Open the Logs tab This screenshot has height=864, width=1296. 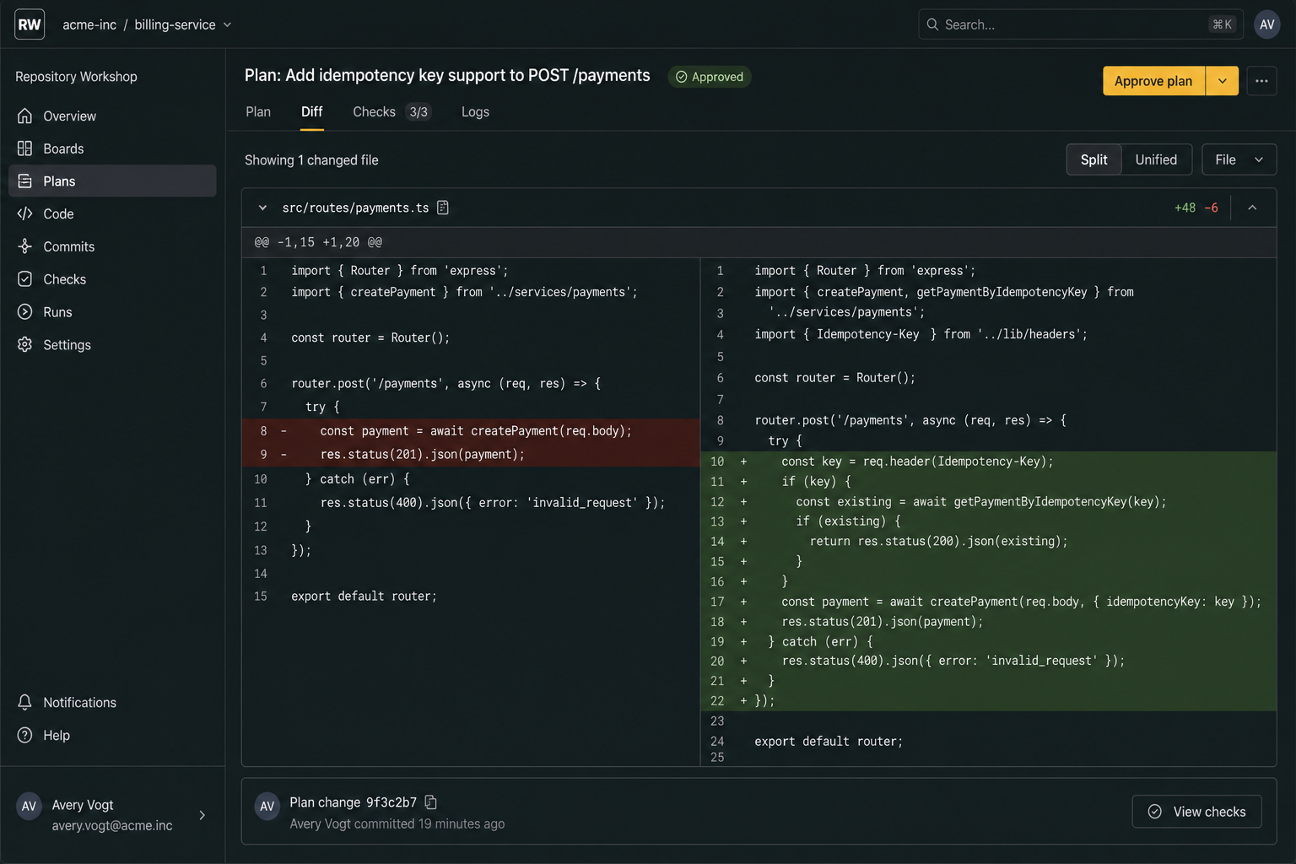click(475, 111)
